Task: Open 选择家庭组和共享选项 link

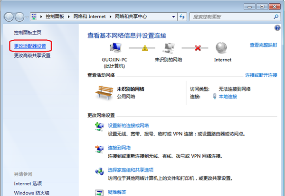Action: 131,170
